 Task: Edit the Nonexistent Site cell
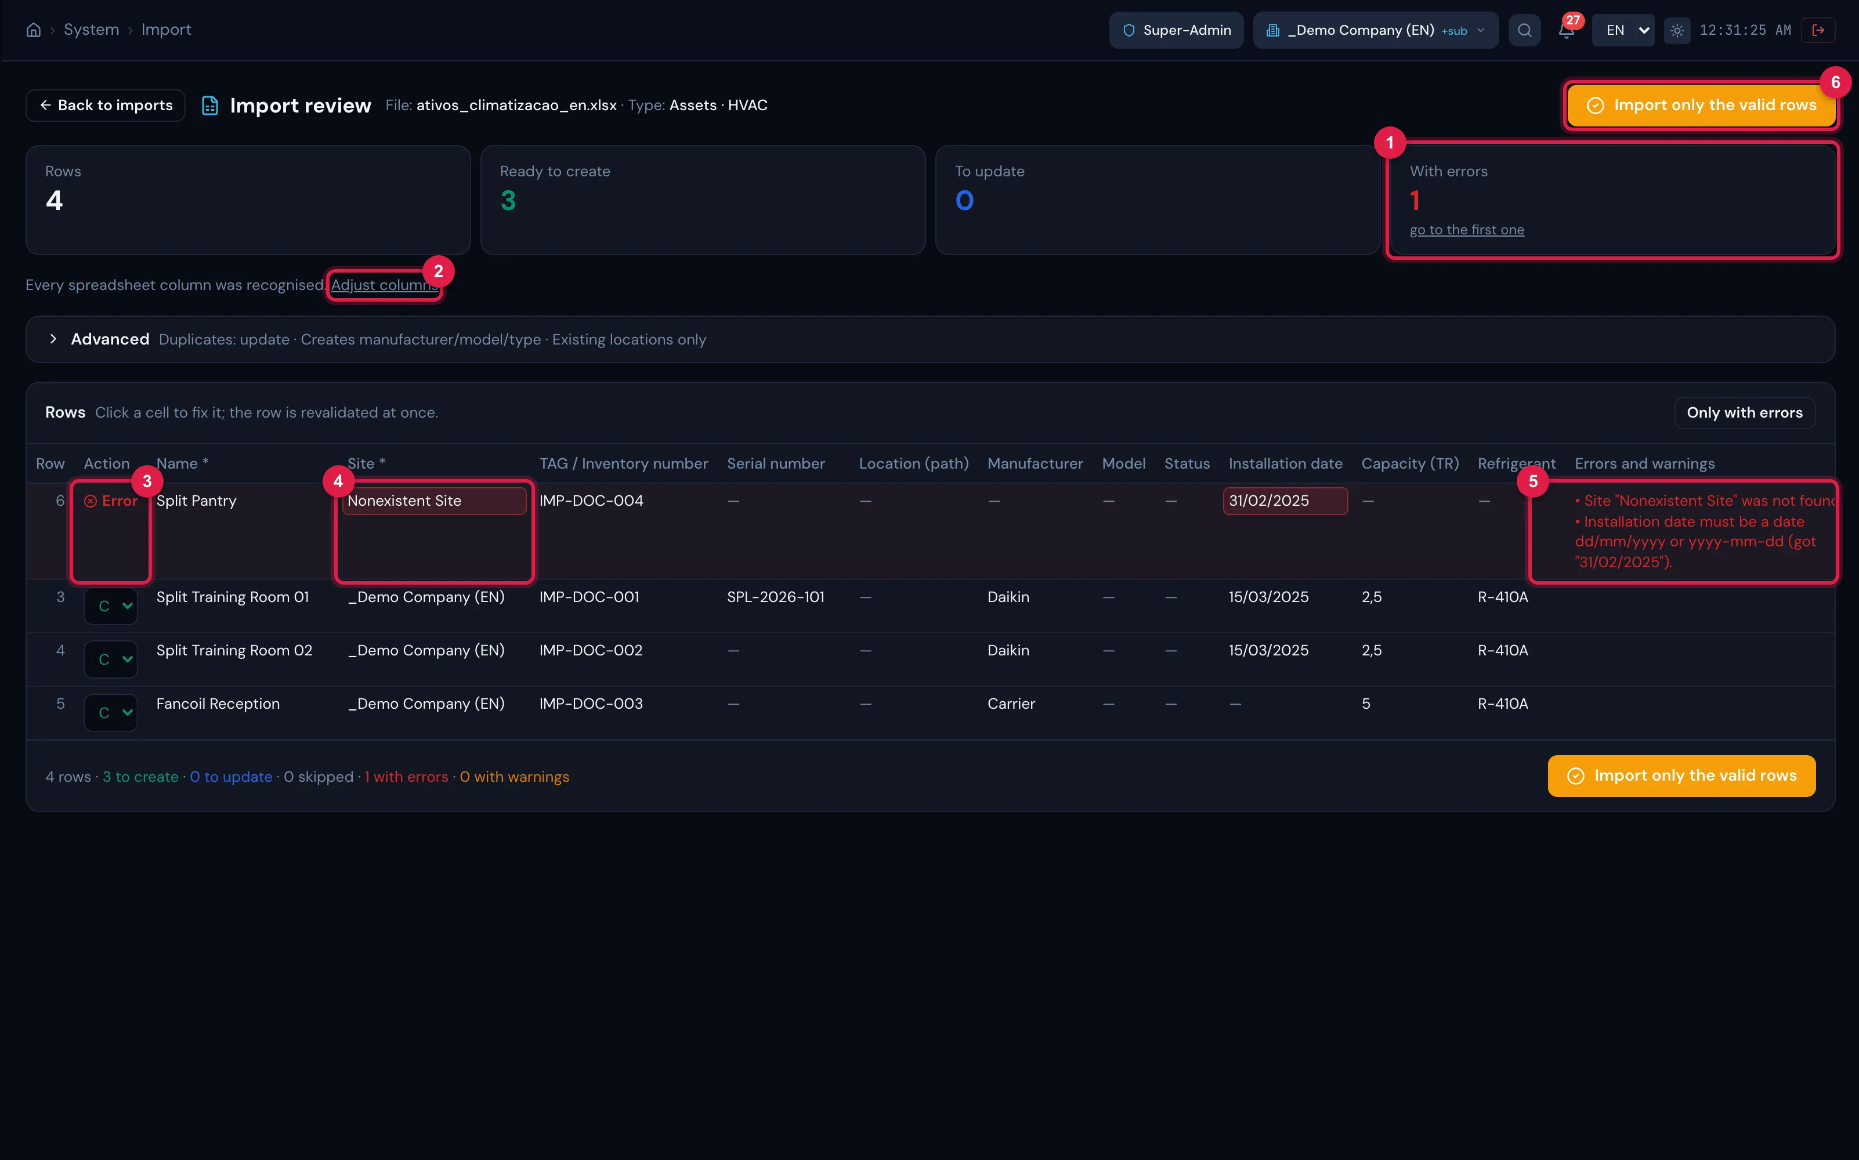click(434, 501)
